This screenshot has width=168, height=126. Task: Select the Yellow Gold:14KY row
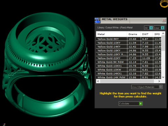[129, 47]
